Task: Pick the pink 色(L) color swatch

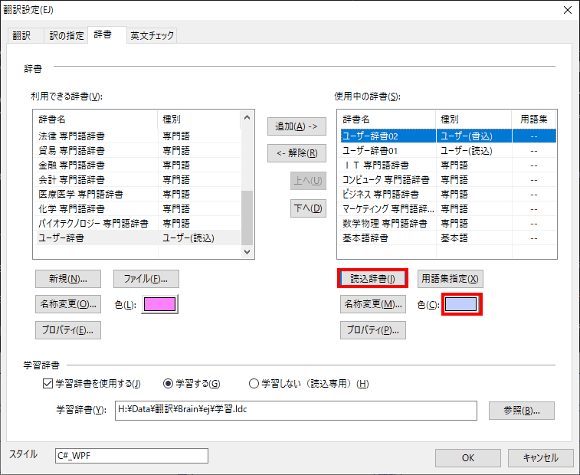Action: coord(160,304)
